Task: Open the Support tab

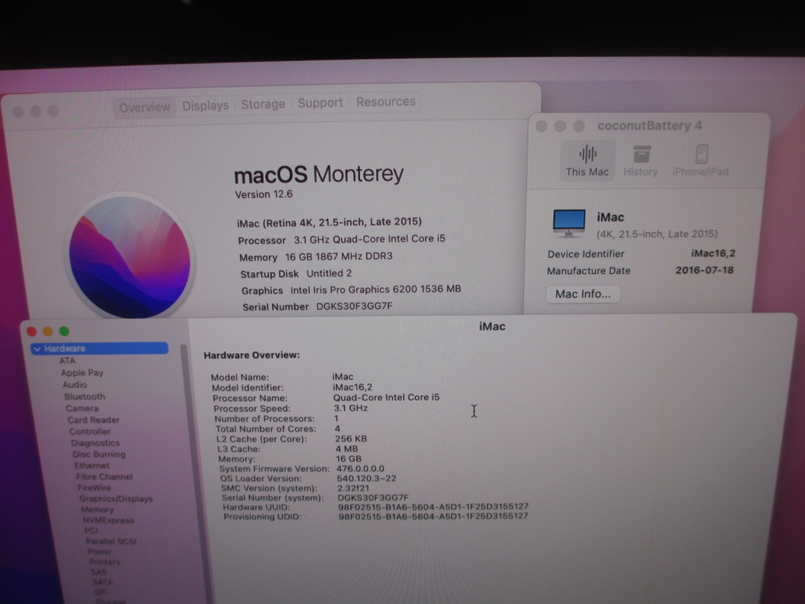Action: 320,103
